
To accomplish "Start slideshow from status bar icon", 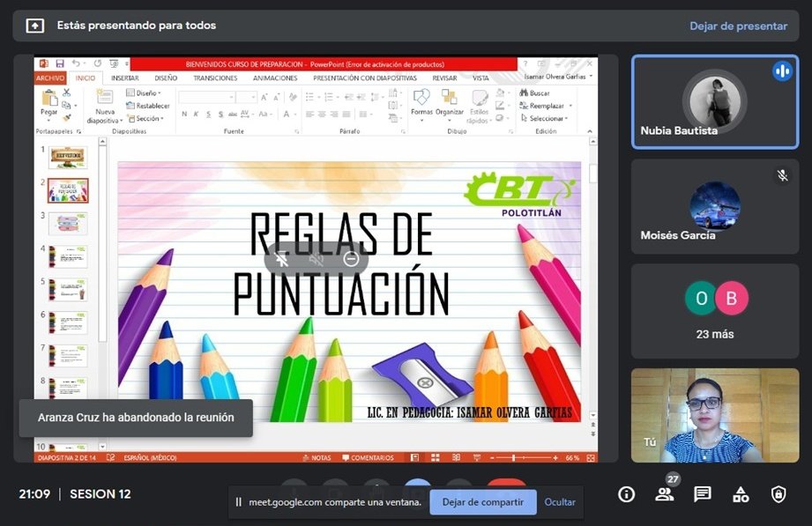I will [x=476, y=457].
